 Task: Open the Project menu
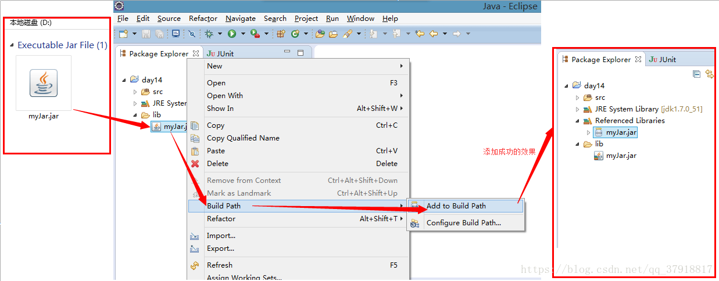click(x=306, y=19)
